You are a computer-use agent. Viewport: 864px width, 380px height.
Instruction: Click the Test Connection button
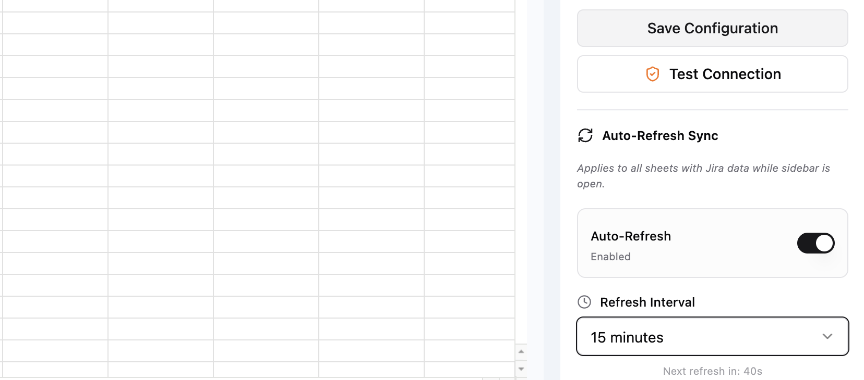click(x=712, y=74)
